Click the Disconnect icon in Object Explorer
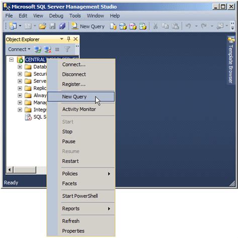Image resolution: width=238 pixels, height=238 pixels. (48, 49)
